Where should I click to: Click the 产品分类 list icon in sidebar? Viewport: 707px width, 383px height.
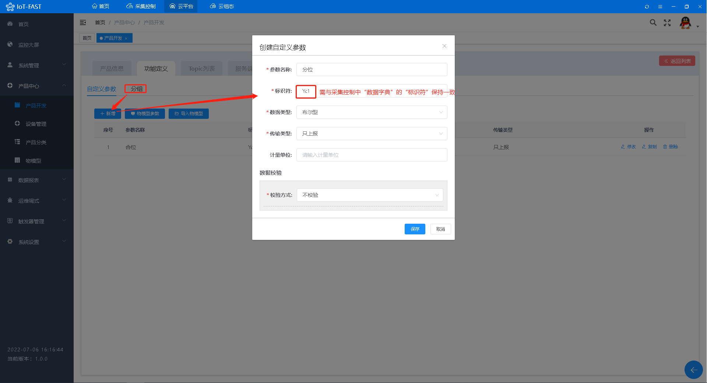click(17, 142)
